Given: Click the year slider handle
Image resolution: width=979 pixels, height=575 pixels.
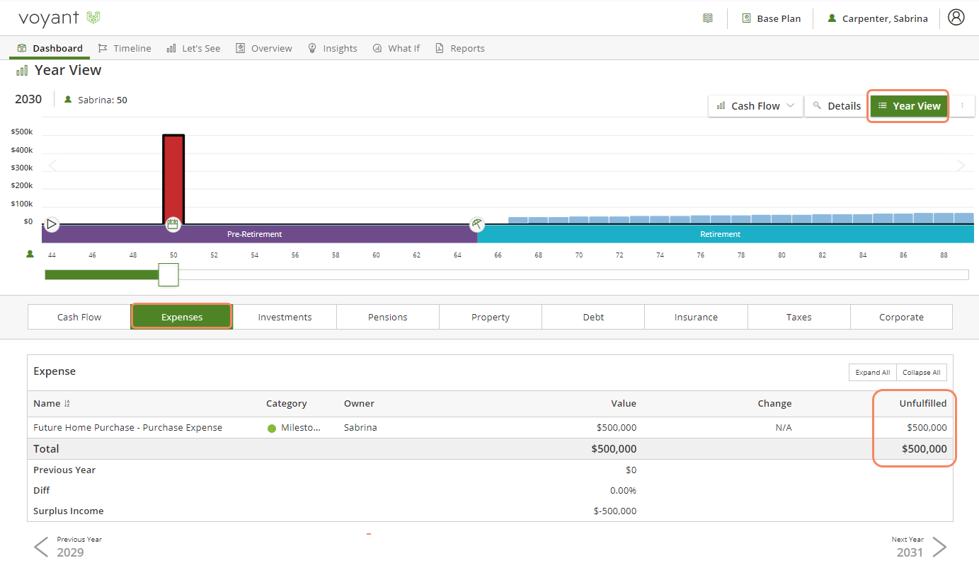Looking at the screenshot, I should (x=168, y=274).
